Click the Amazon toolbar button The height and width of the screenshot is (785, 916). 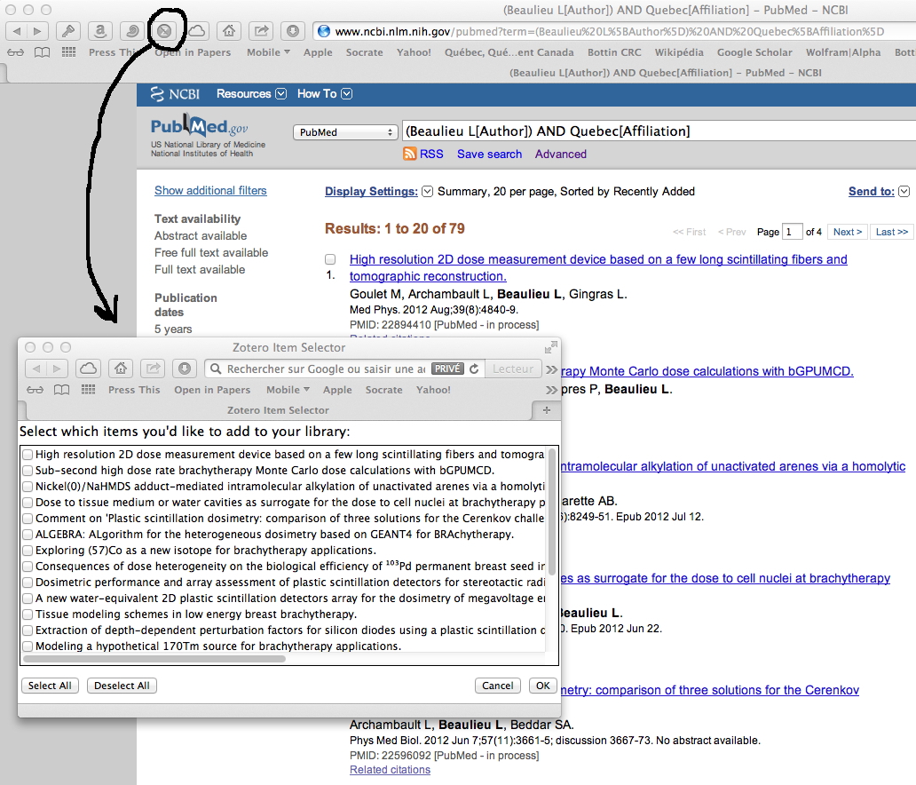coord(100,31)
